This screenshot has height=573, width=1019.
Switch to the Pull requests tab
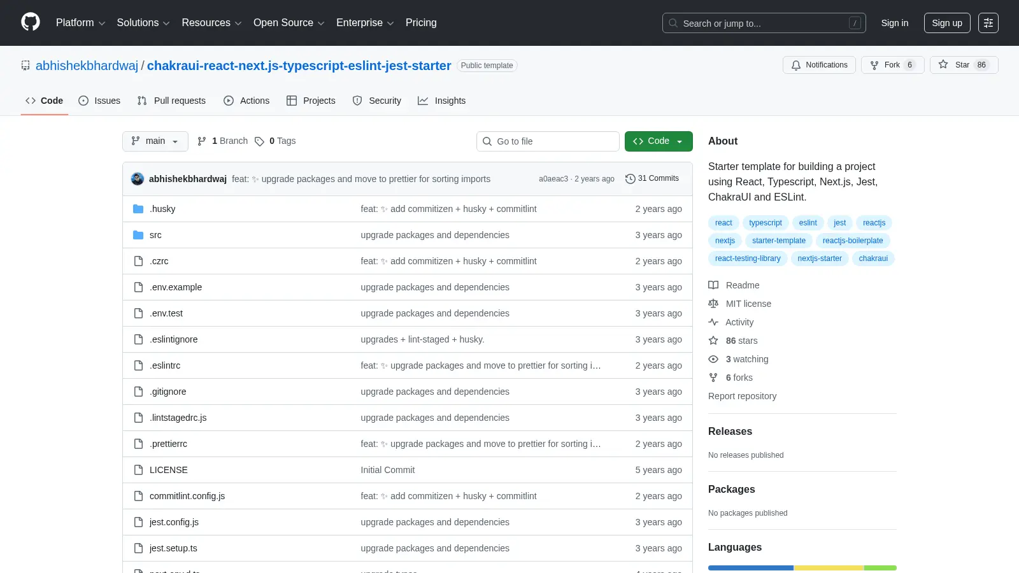tap(171, 101)
